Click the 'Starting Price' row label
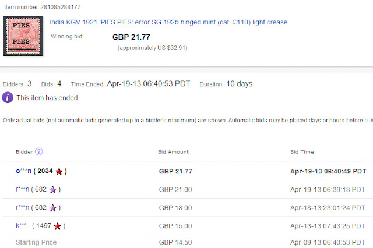Viewport: 373px width, 248px height. [36, 242]
